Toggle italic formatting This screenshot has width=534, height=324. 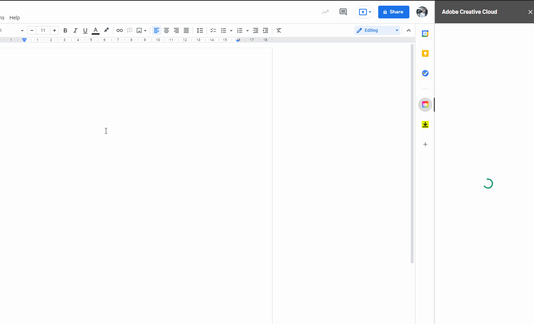click(x=75, y=30)
